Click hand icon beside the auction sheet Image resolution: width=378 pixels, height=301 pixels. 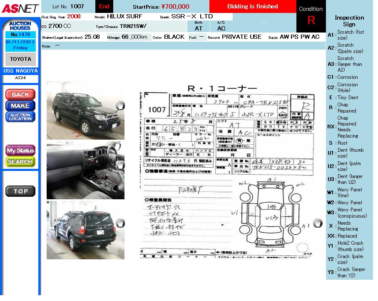pos(318,223)
